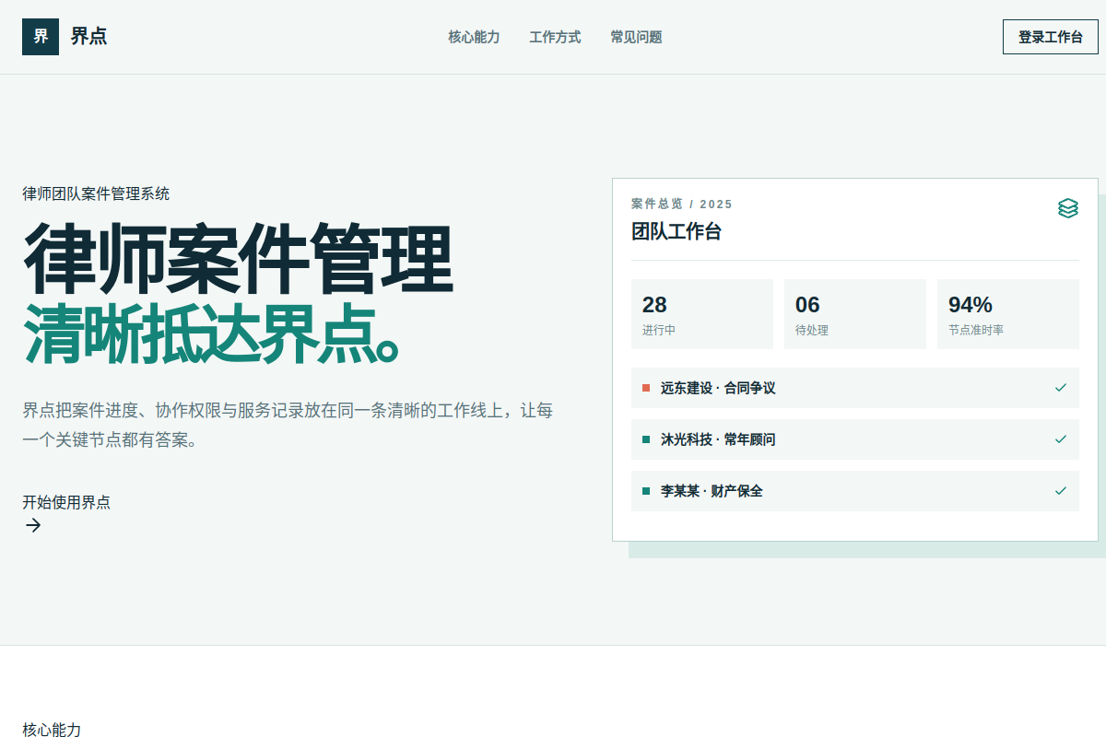Click the green status square beside 沐光科技
This screenshot has width=1106, height=737.
pyautogui.click(x=646, y=439)
